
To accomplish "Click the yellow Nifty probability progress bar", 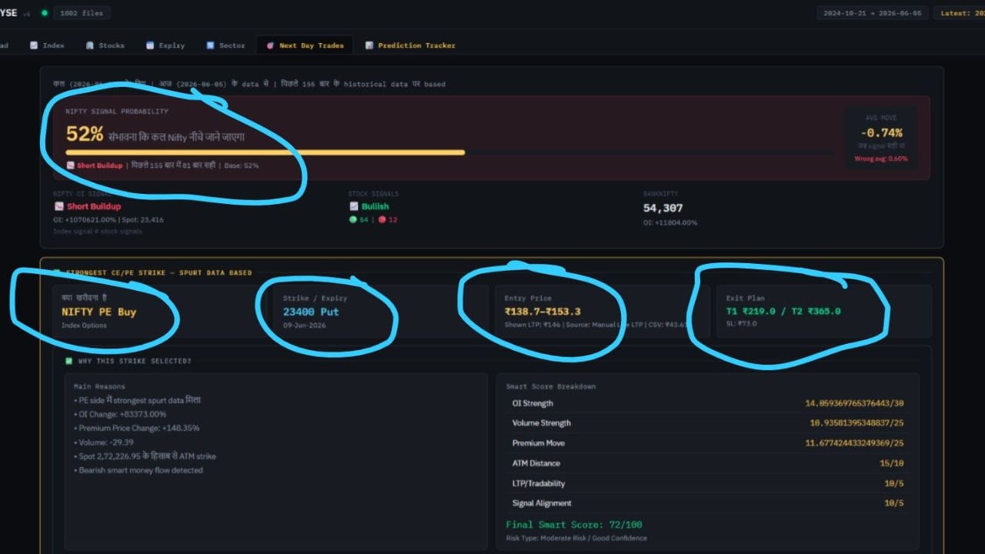I will 265,152.
